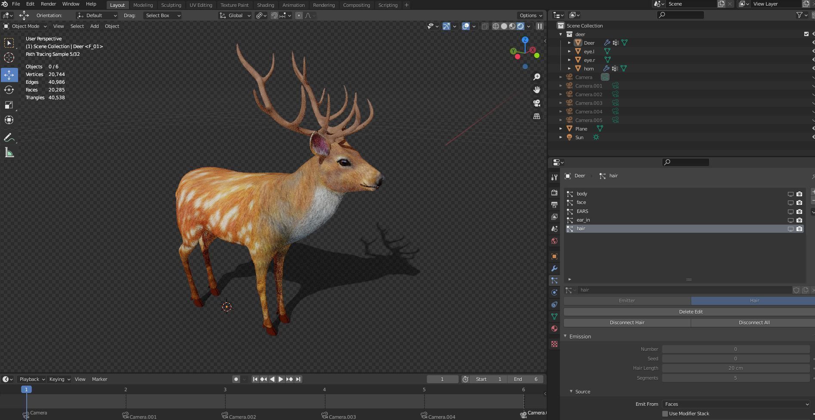Open the Render menu
815x420 pixels.
[48, 4]
